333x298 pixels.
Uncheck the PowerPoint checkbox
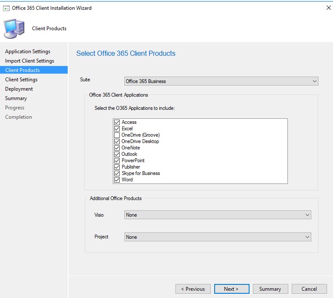(x=117, y=160)
